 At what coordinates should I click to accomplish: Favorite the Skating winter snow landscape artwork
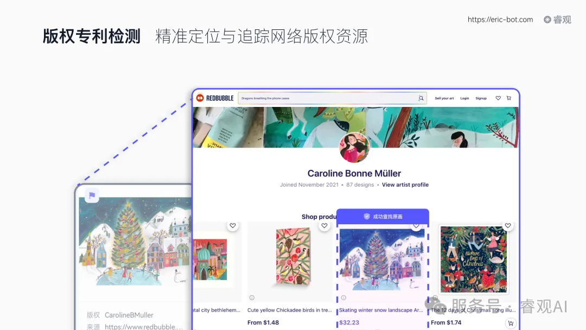pyautogui.click(x=417, y=225)
